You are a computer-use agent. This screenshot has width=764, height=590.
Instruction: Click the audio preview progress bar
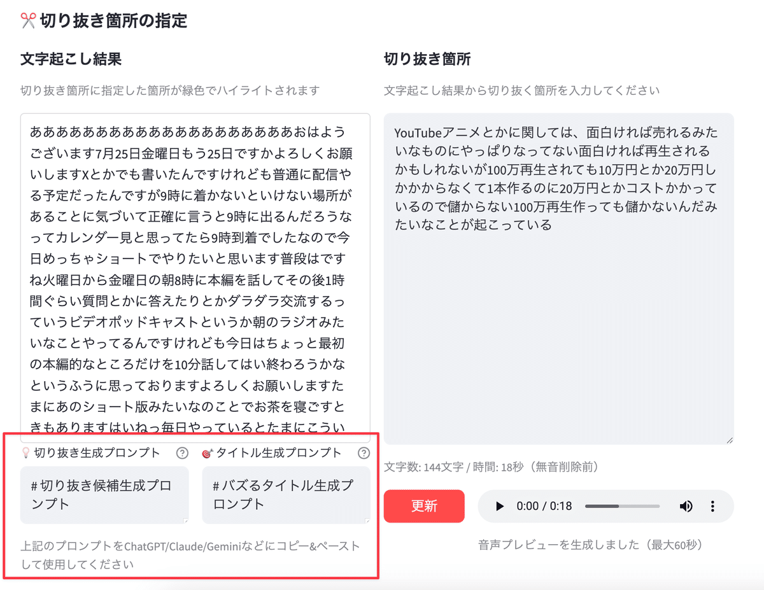tap(622, 506)
